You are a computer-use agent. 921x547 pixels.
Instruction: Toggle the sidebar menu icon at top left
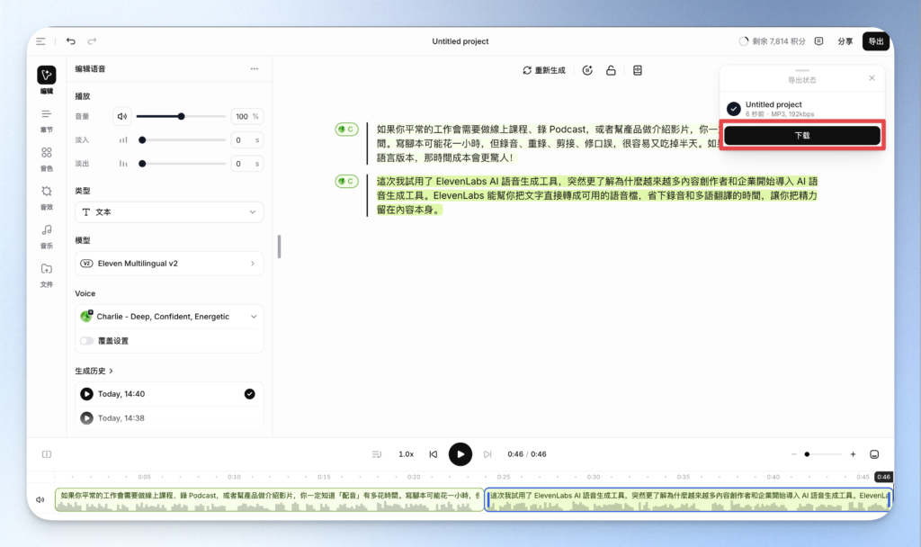coord(40,41)
